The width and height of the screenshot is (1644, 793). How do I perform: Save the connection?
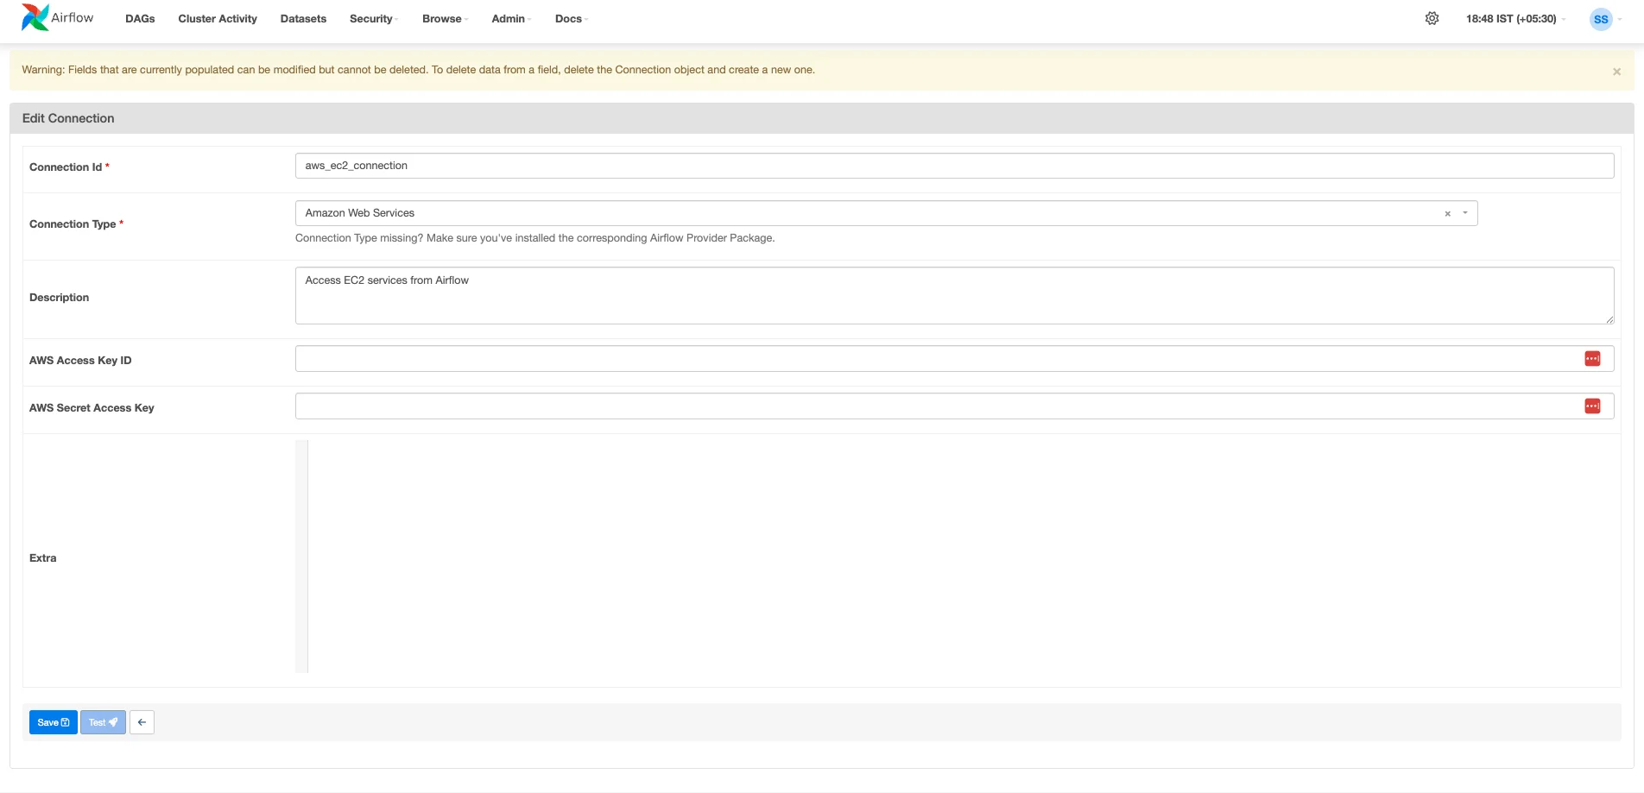coord(53,722)
